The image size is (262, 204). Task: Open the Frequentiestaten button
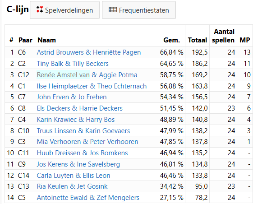139,10
